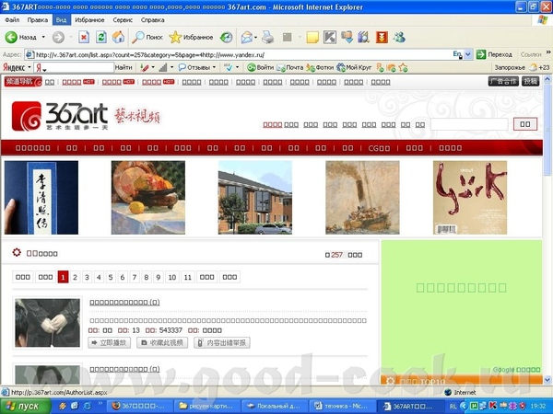Click the Переход go button

point(494,54)
